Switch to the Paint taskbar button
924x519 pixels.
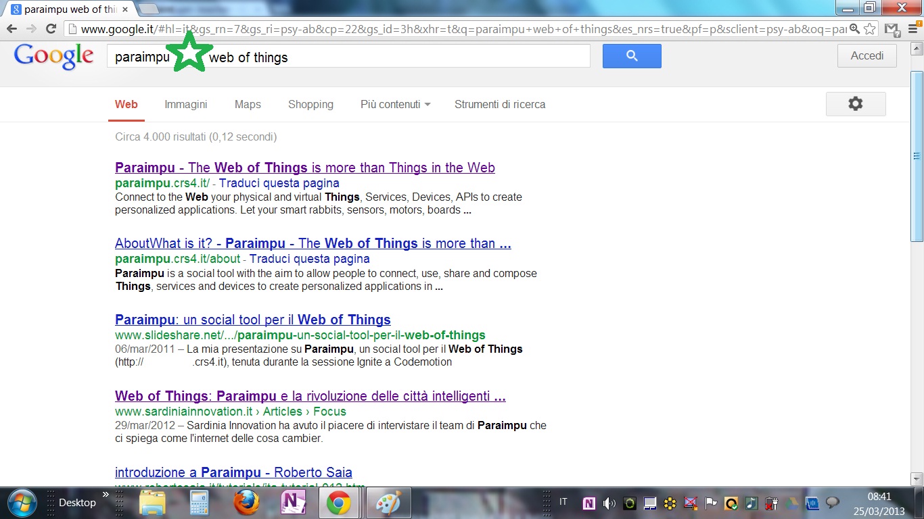pos(388,503)
